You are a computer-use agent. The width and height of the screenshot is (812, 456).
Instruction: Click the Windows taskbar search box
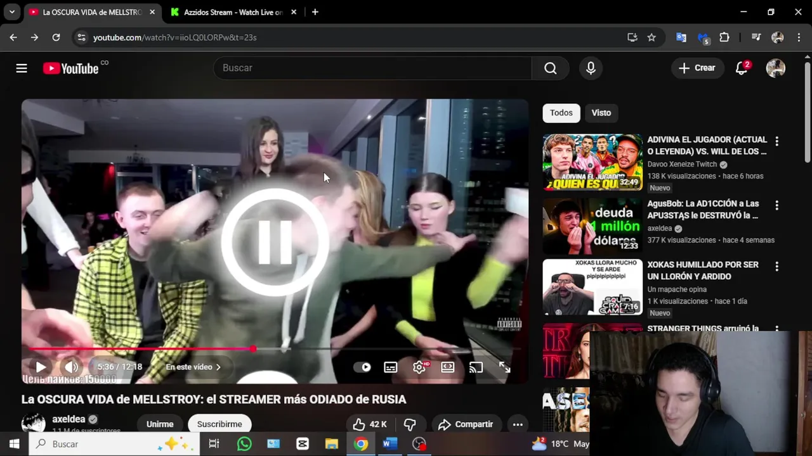tap(114, 444)
